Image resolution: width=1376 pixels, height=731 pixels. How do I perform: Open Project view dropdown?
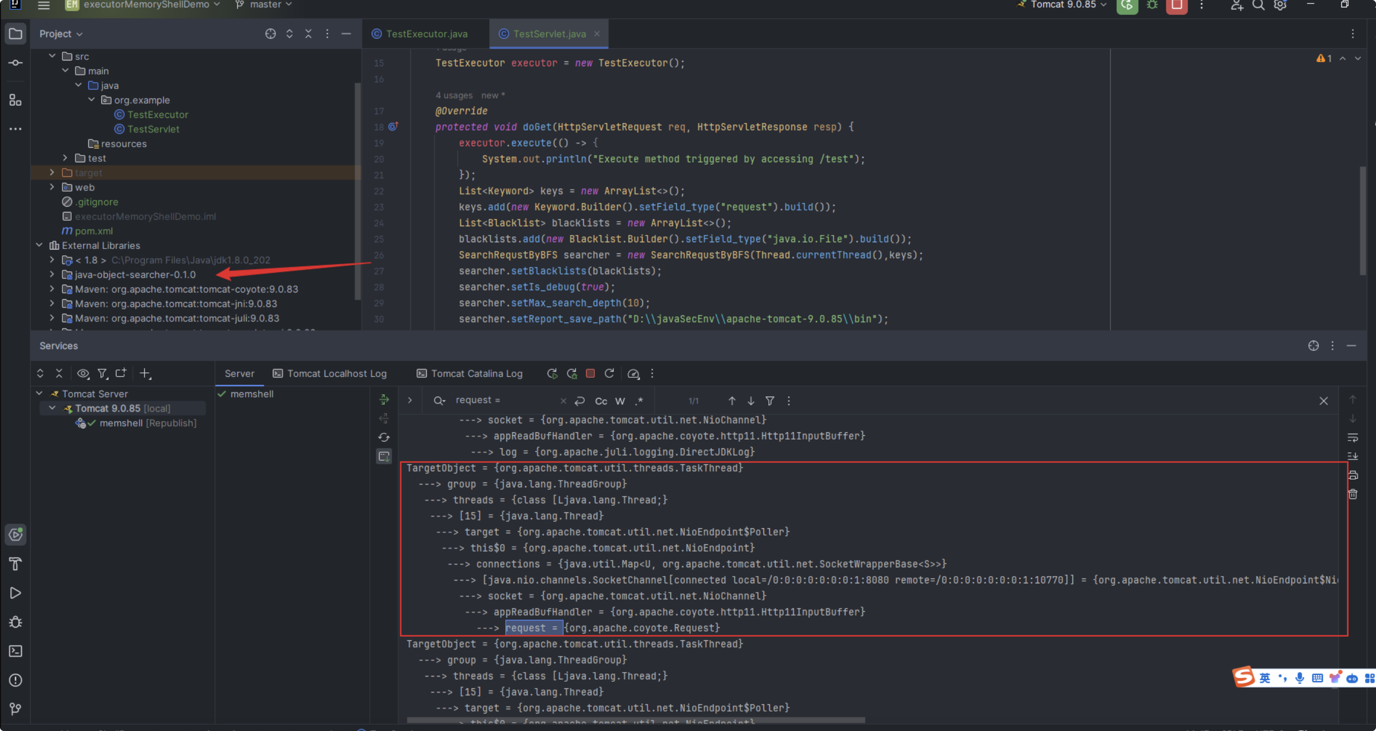(61, 34)
